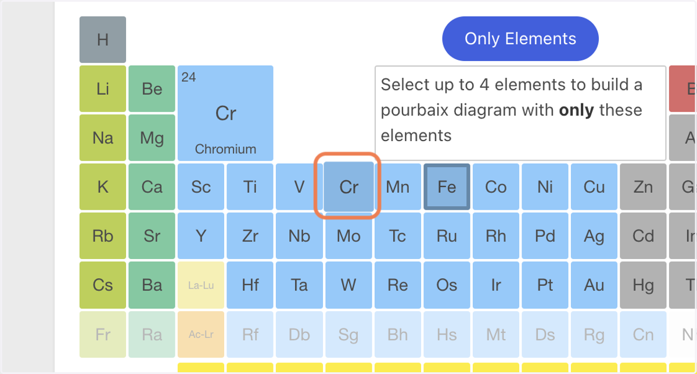This screenshot has height=374, width=697.
Task: Choose the Zn element tile
Action: coord(643,186)
